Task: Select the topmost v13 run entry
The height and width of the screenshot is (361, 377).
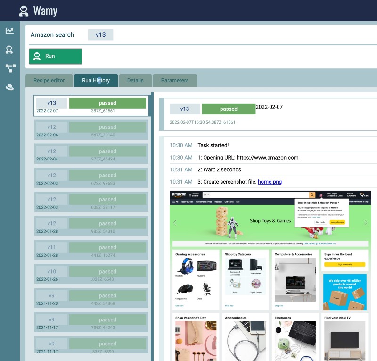Action: coord(90,106)
